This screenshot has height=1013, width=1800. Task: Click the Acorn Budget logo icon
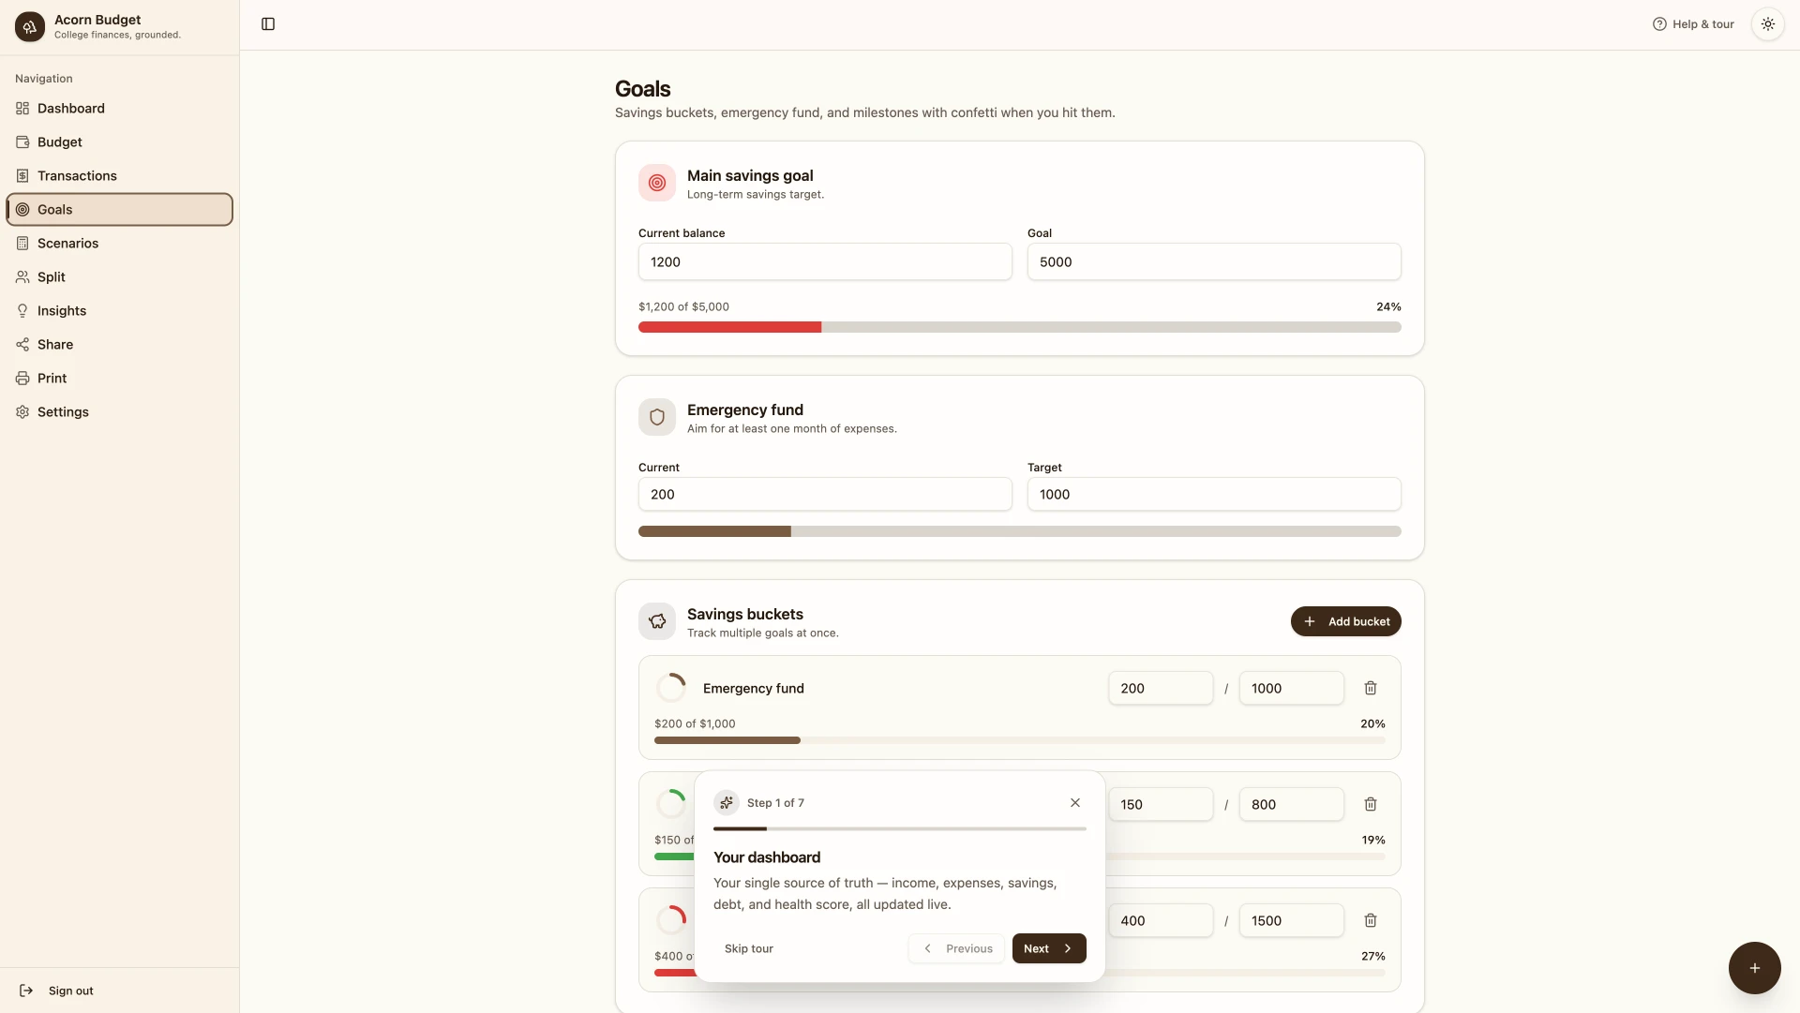tap(30, 27)
